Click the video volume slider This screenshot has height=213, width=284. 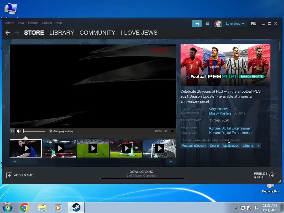click(x=34, y=131)
